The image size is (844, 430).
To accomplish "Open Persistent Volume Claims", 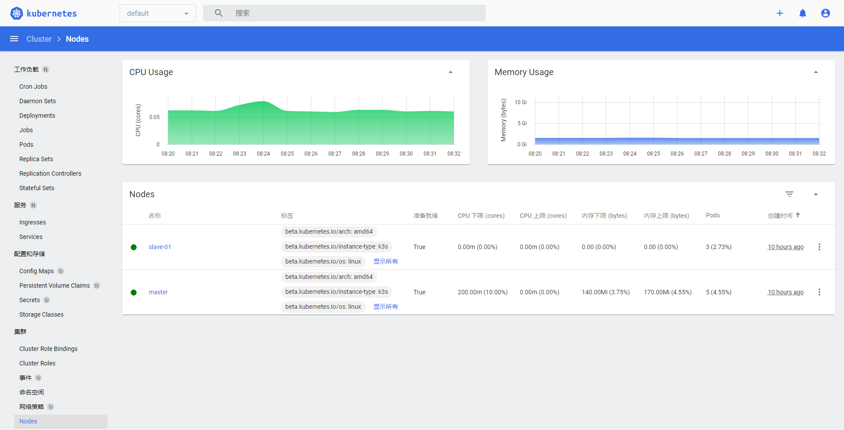I will tap(55, 285).
